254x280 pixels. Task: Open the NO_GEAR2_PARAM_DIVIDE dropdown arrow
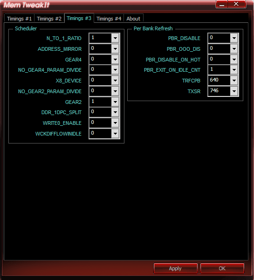115,91
